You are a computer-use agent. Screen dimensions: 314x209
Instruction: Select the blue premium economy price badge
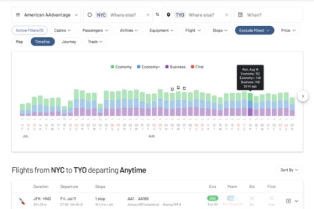(x=232, y=198)
